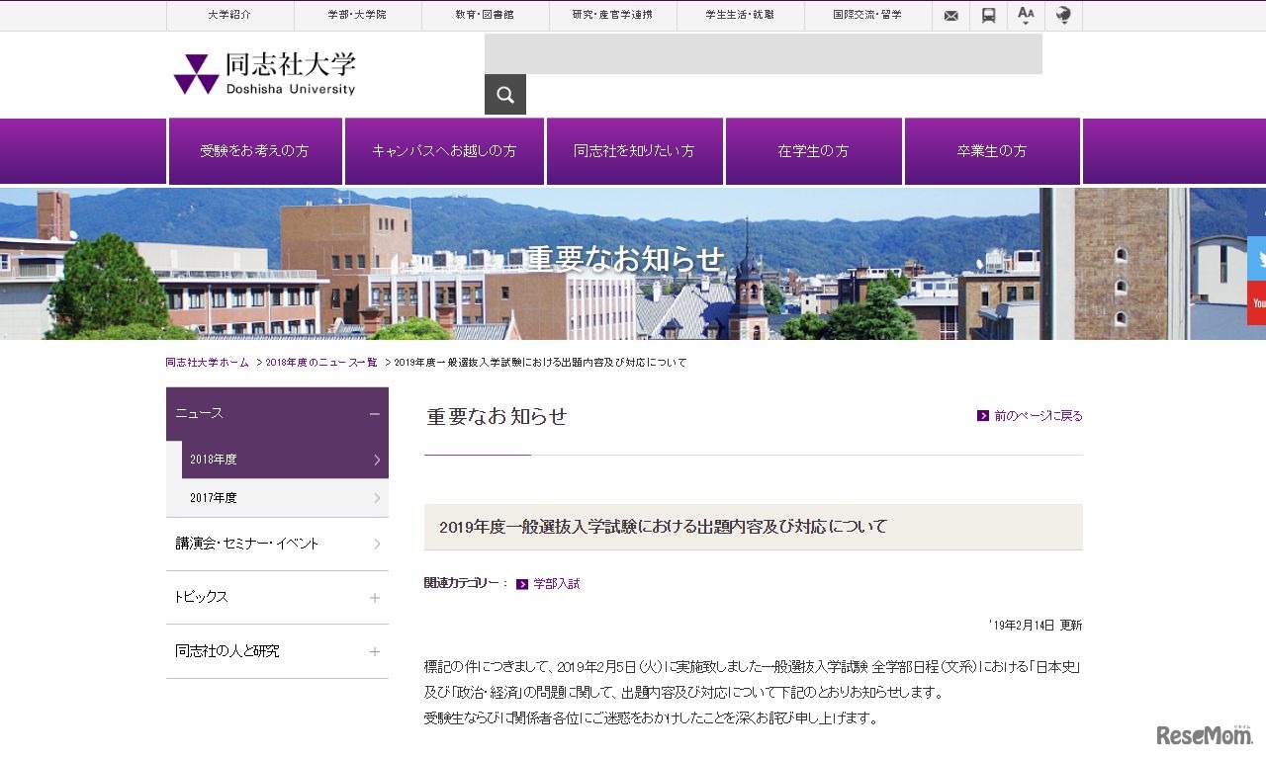Select 受験をお考えの方 navigation item
1266x758 pixels.
tap(255, 150)
